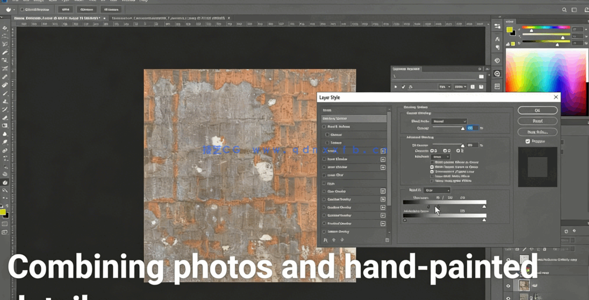Click the yellow foreground color swatch in toolbar
589x300 pixels.
coord(2,211)
